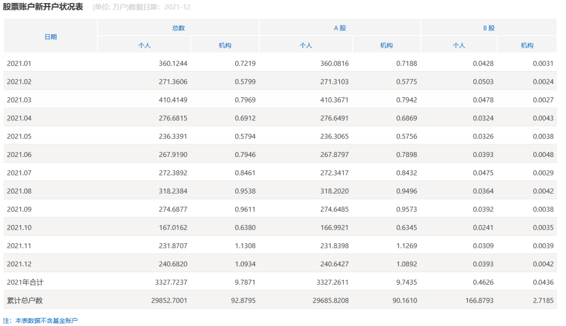
Task: Select the 个人 subheader under 总数
Action: click(x=145, y=45)
